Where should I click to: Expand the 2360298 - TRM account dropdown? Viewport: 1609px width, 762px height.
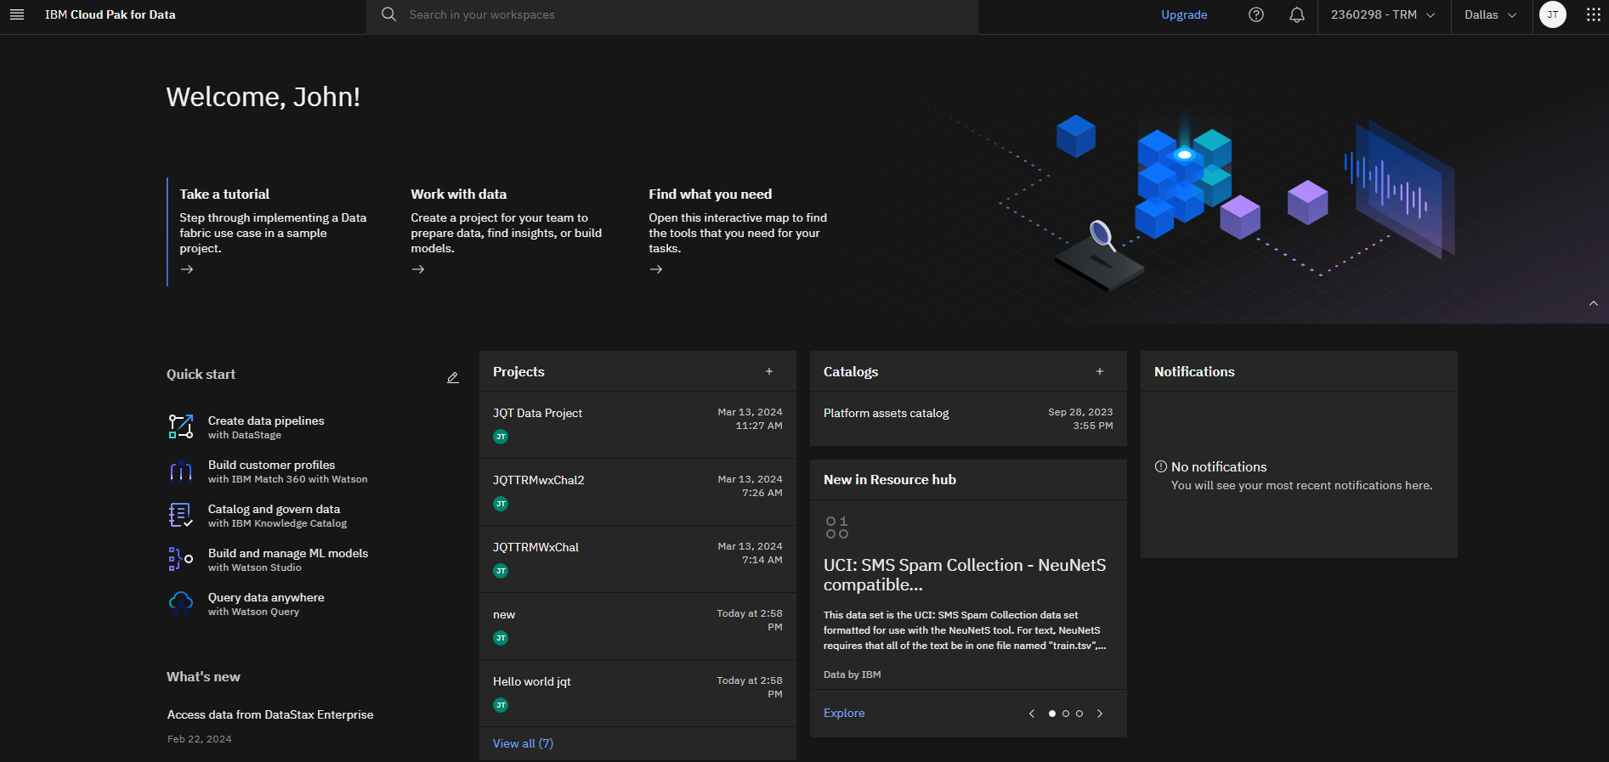[1382, 14]
